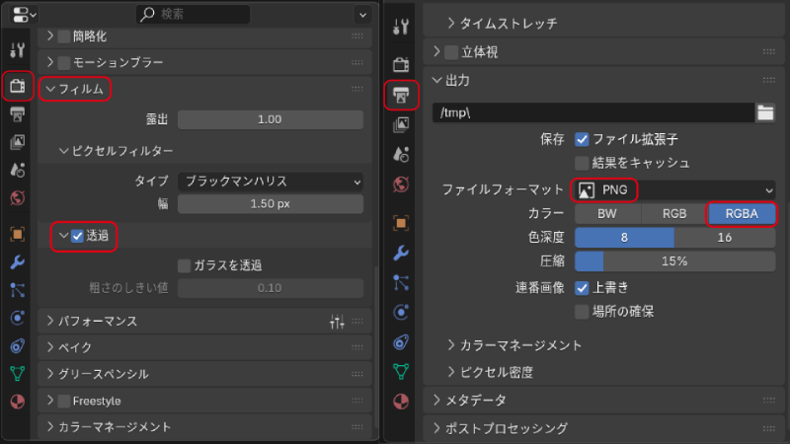Open the PNG file format dropdown
The image size is (790, 444).
[675, 189]
